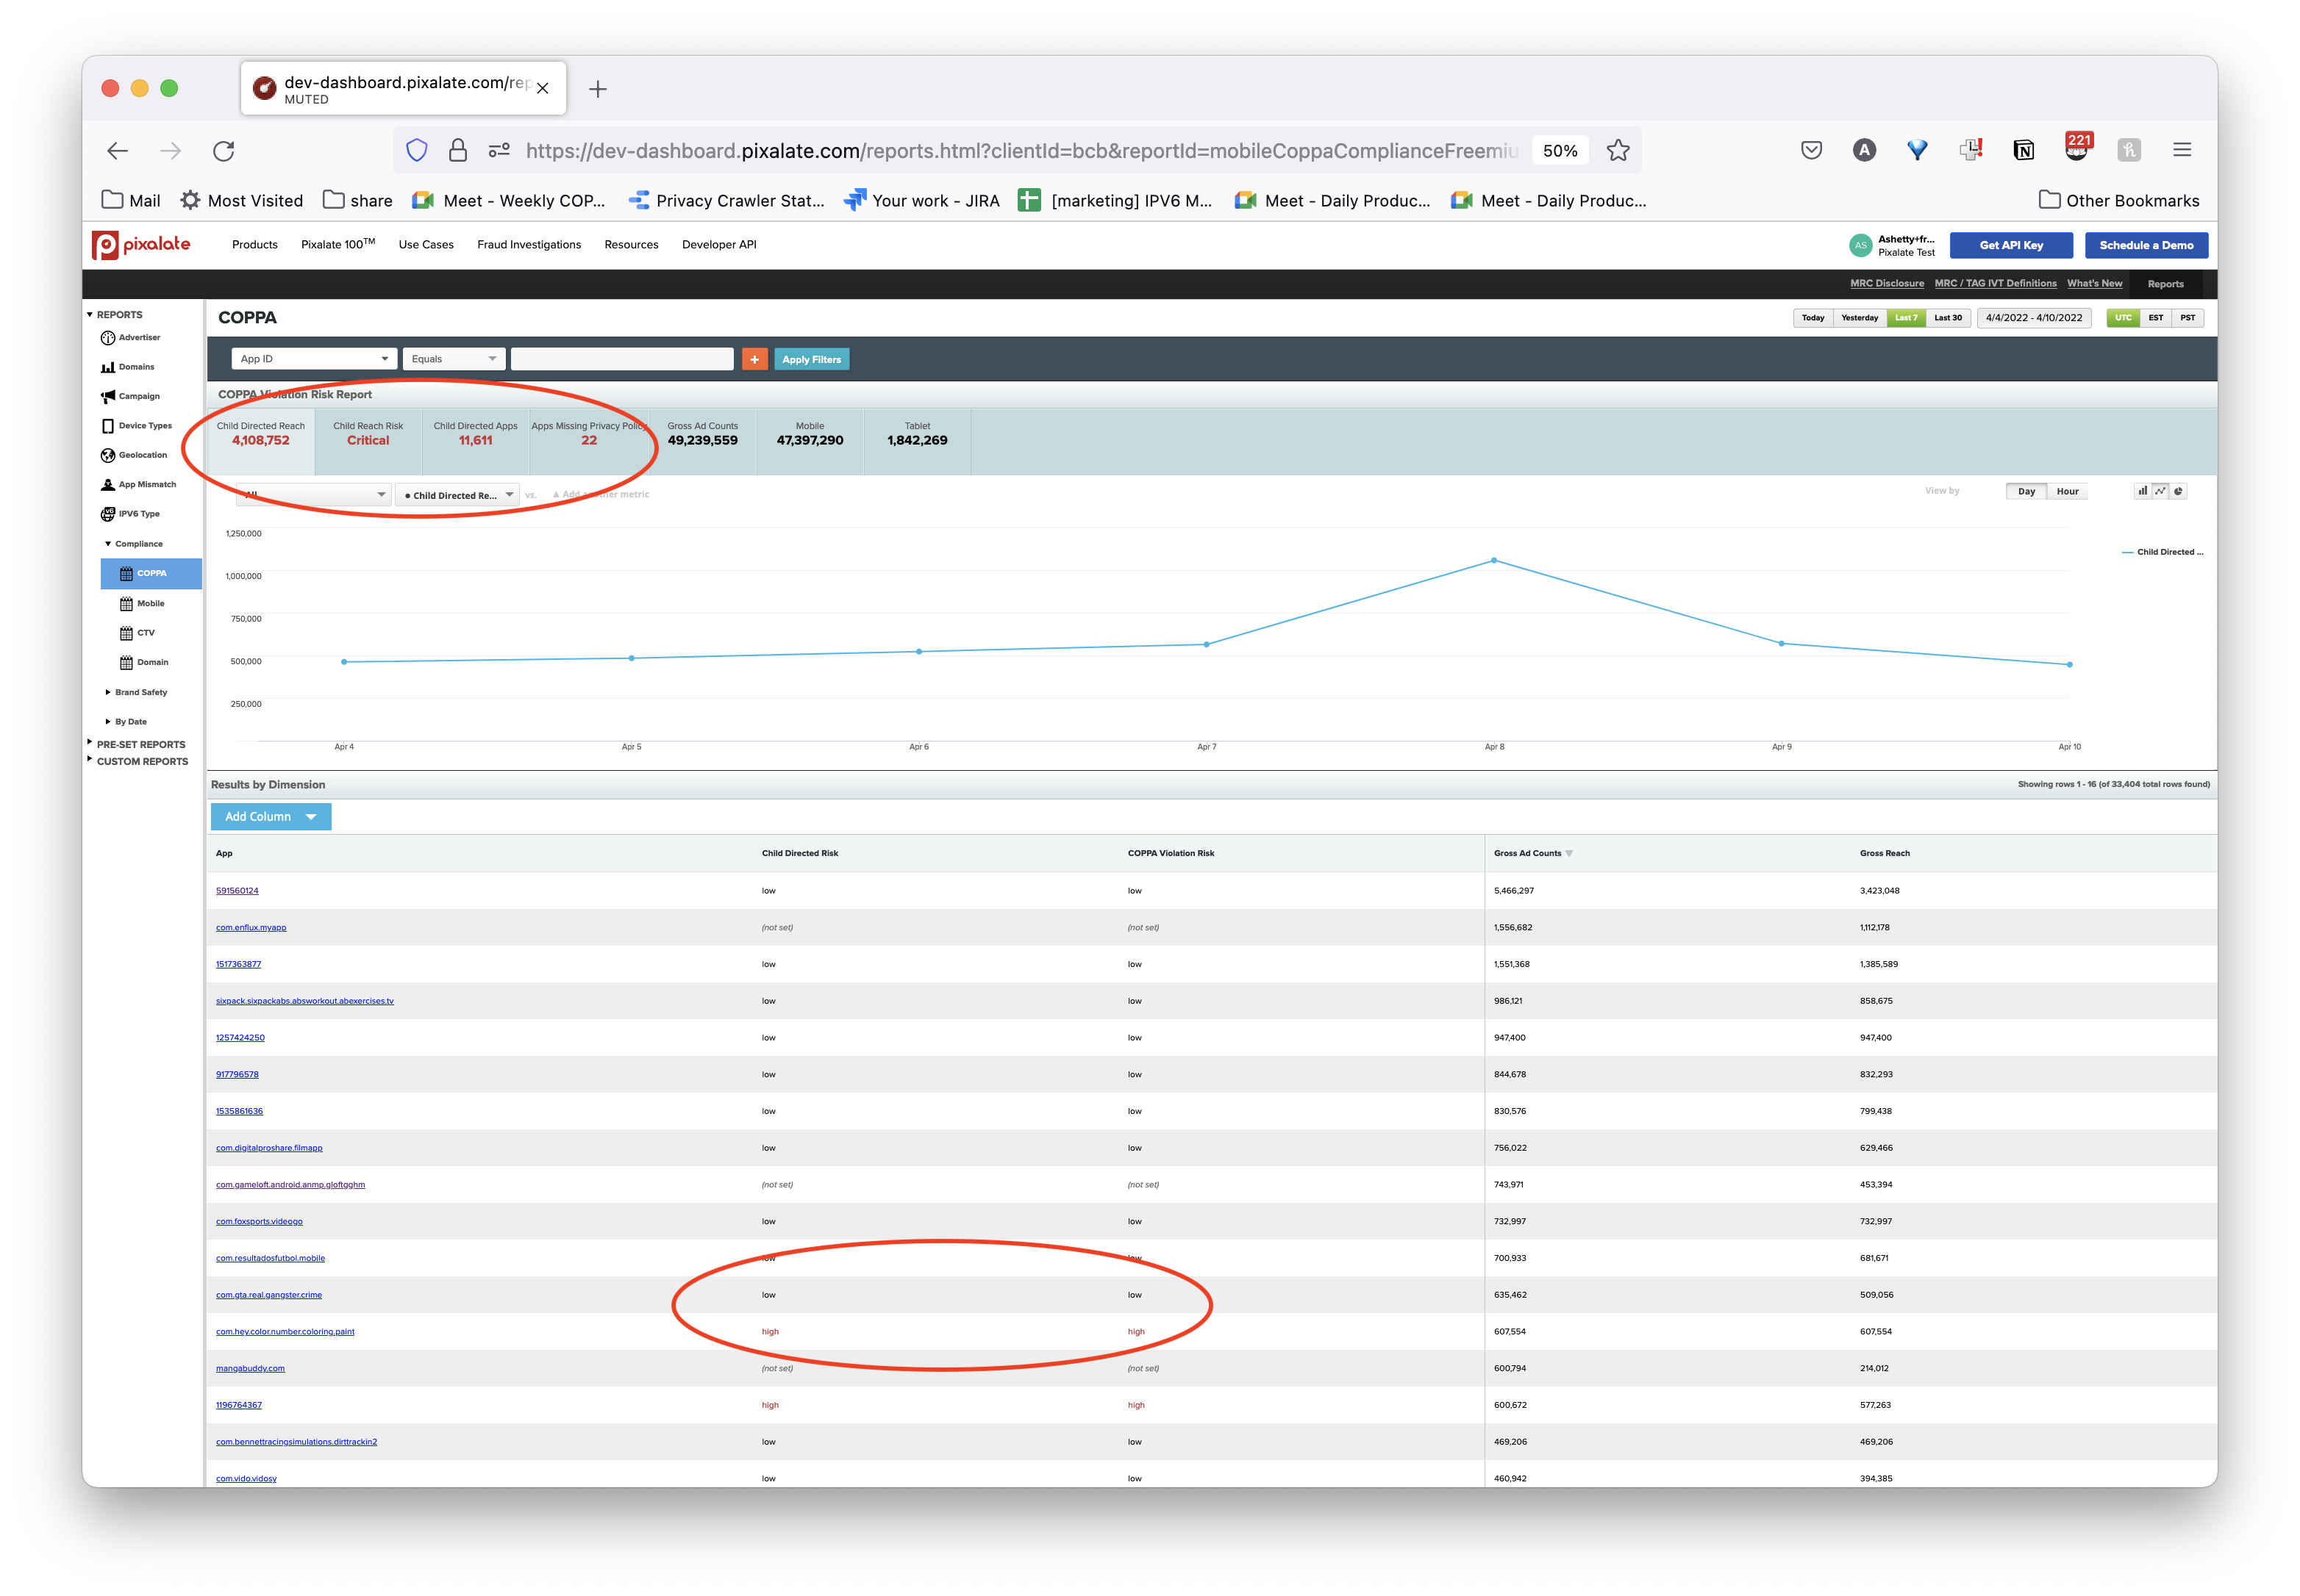The height and width of the screenshot is (1596, 2300).
Task: View chart by Hour
Action: click(x=2067, y=492)
